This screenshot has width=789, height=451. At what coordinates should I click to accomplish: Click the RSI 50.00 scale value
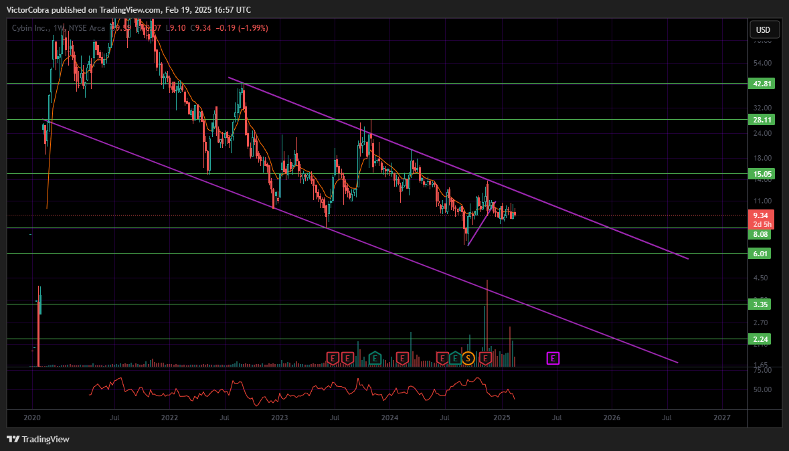762,389
